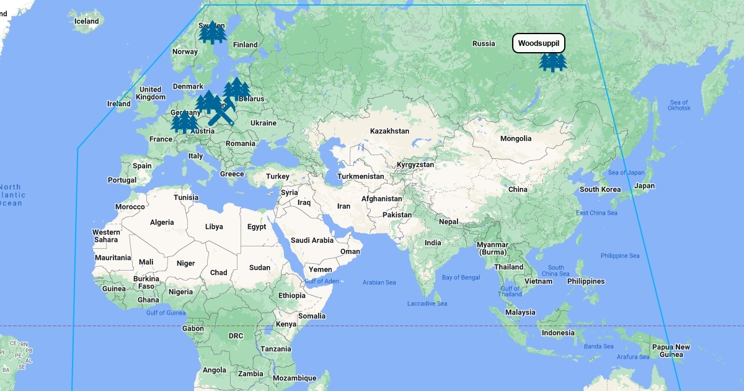Screen dimensions: 744x391
Task: Click the forest marker over Poland
Action: (208, 102)
